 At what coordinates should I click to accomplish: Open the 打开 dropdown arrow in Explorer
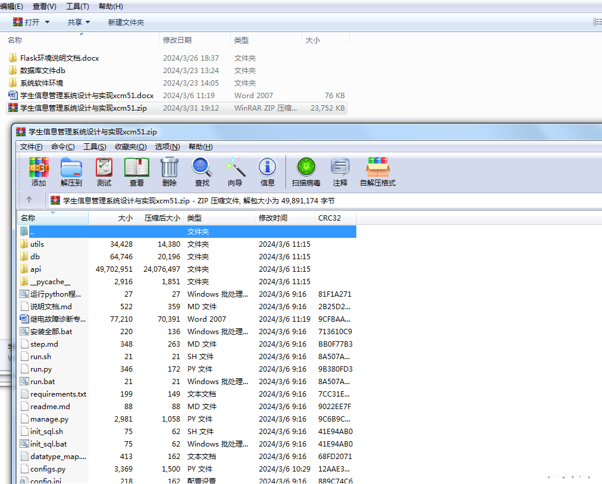47,22
